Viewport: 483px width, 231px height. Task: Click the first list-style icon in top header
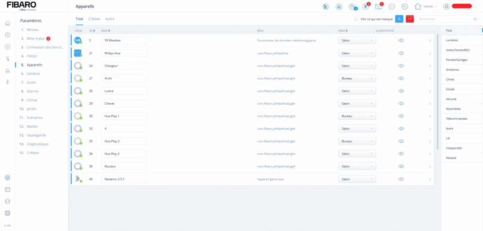click(x=325, y=7)
